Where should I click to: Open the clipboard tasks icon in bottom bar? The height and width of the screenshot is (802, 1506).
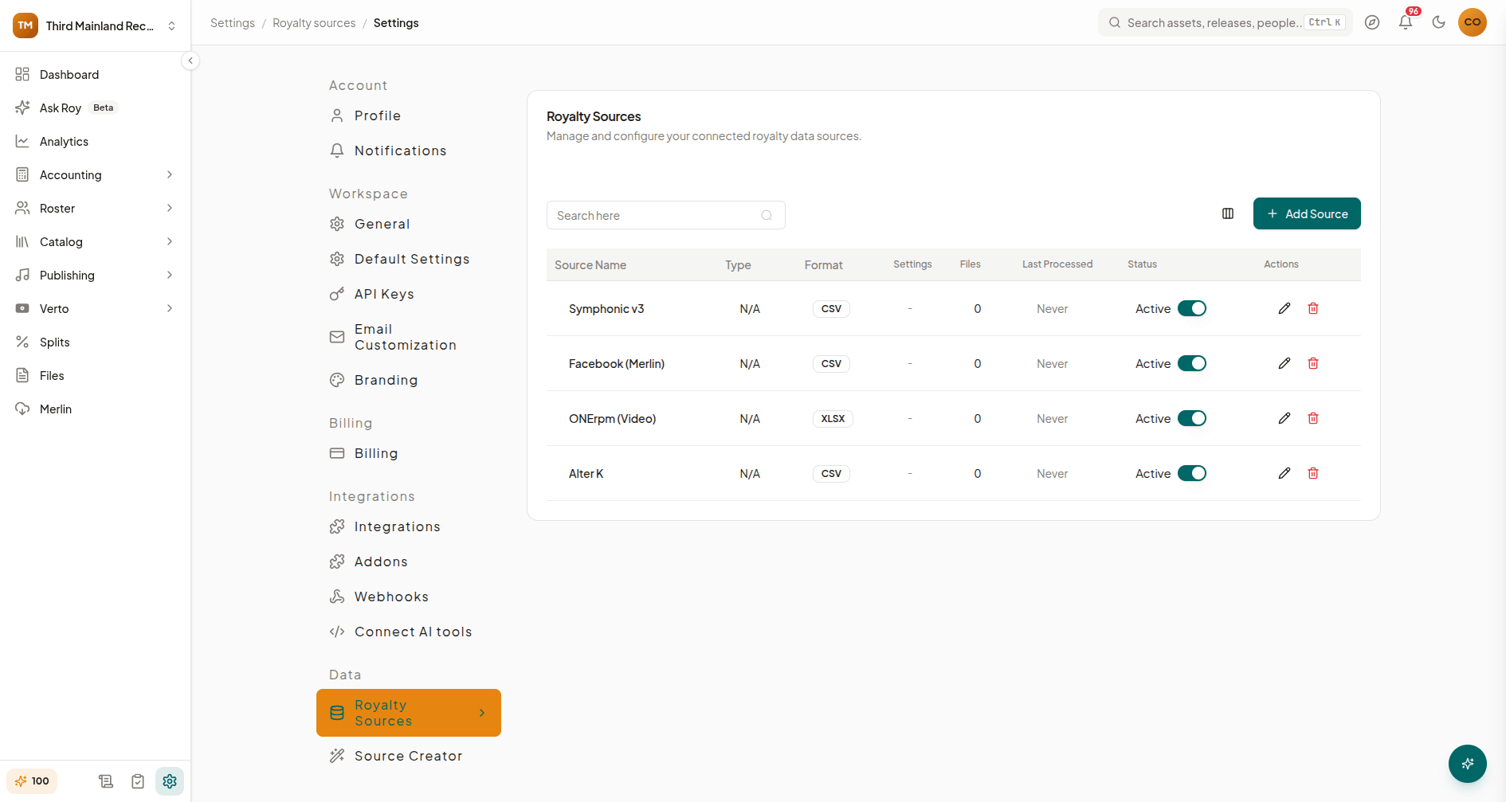pyautogui.click(x=138, y=781)
